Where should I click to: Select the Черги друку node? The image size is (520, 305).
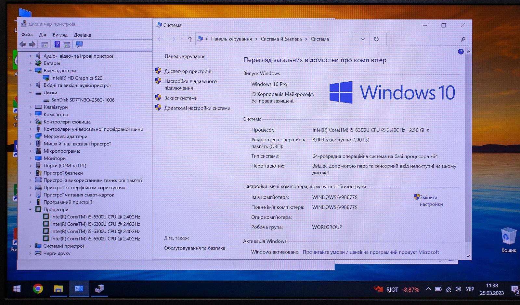[x=57, y=253]
